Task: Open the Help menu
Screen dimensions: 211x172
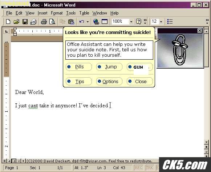Action: tap(114, 13)
